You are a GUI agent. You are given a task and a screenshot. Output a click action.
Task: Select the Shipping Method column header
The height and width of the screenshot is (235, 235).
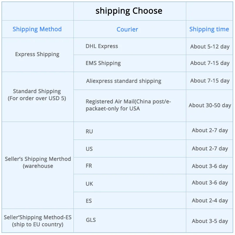tap(37, 29)
